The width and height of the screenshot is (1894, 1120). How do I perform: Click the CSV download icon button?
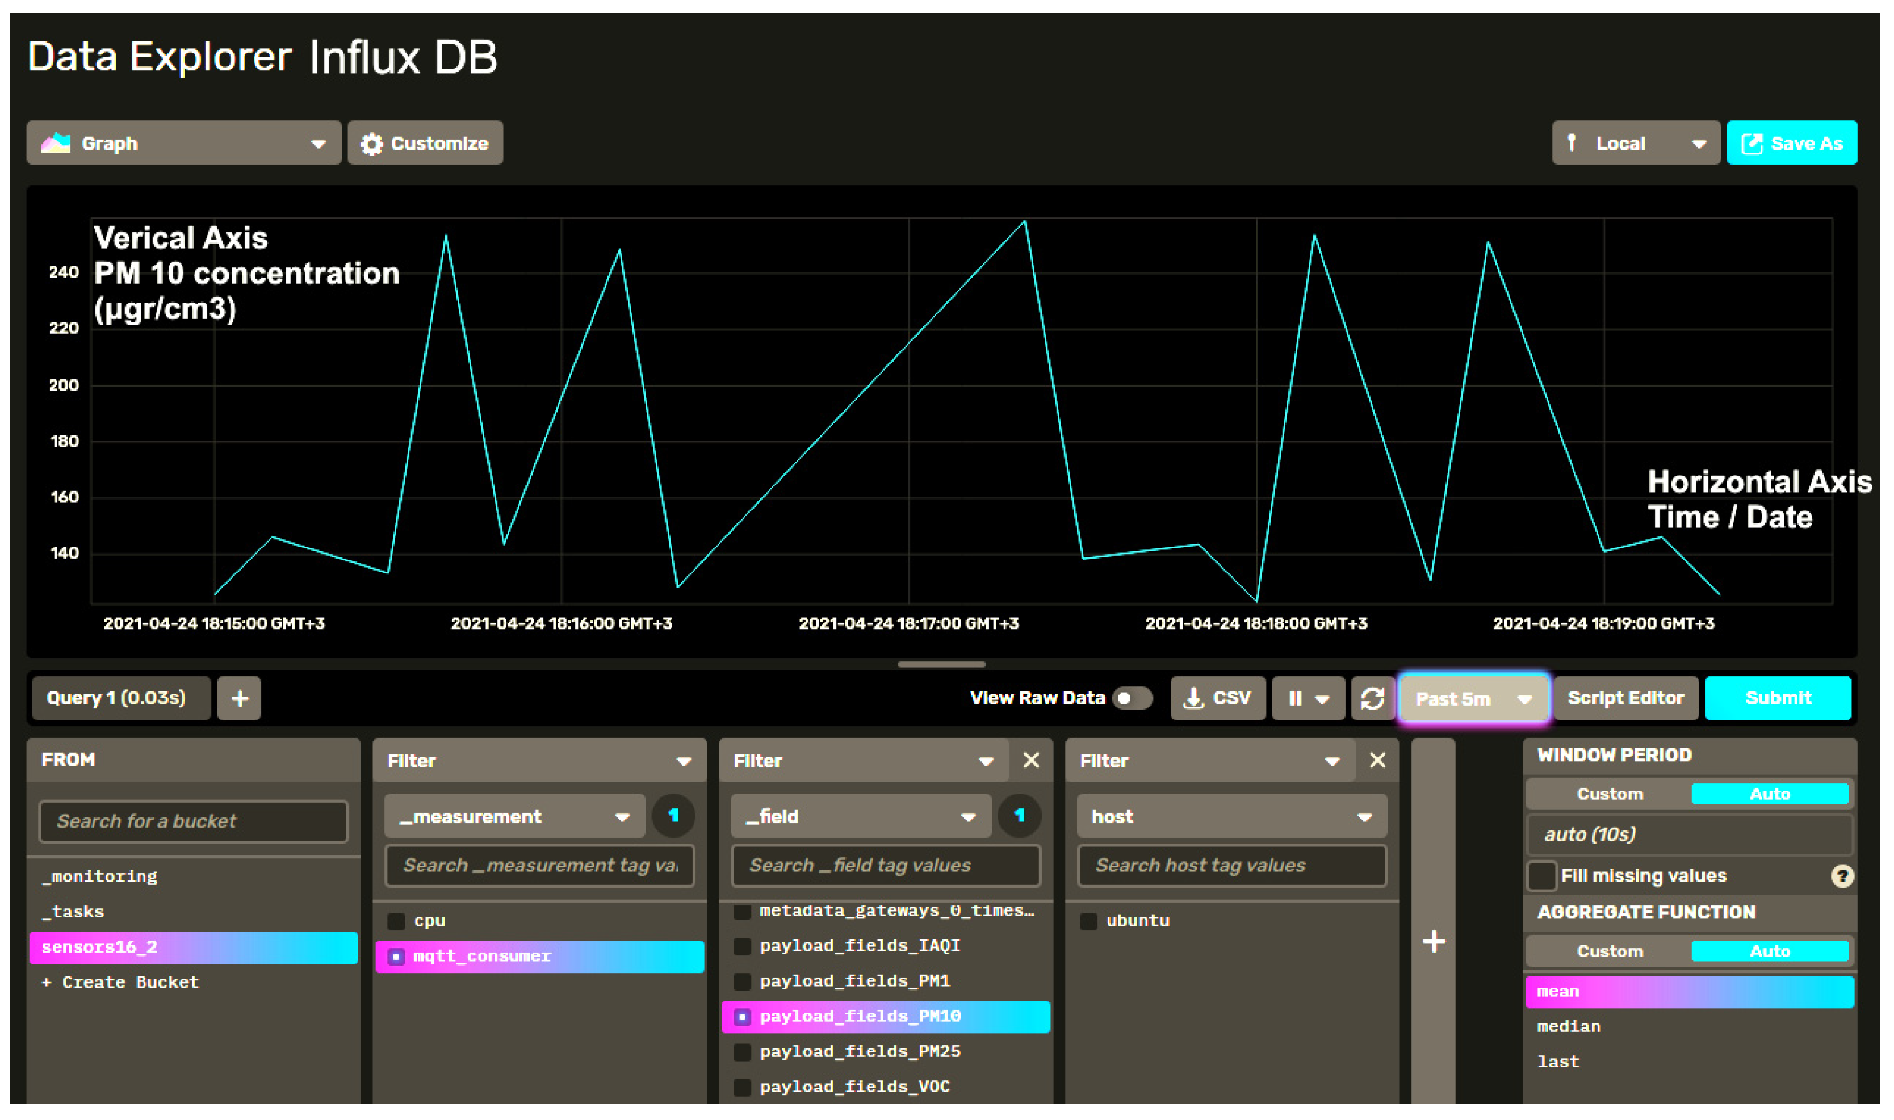(x=1217, y=698)
